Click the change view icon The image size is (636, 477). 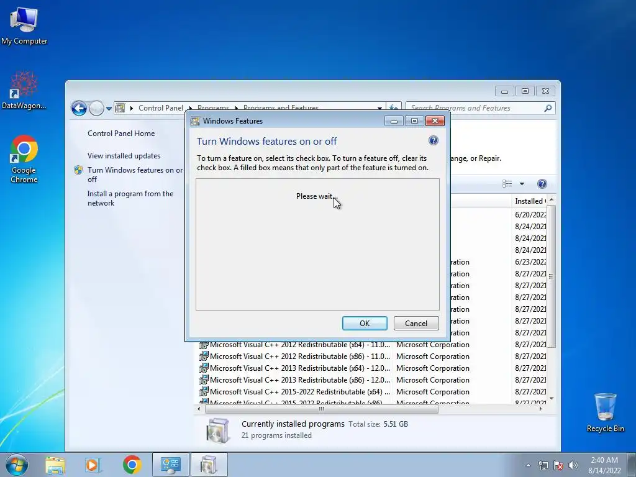point(507,184)
